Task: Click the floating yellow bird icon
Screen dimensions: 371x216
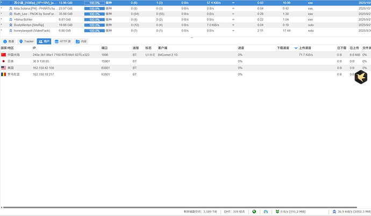Action: (360, 78)
